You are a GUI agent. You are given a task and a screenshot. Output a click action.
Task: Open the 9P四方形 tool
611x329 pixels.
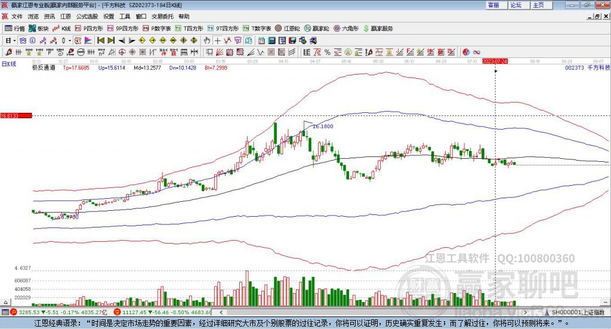pyautogui.click(x=123, y=29)
